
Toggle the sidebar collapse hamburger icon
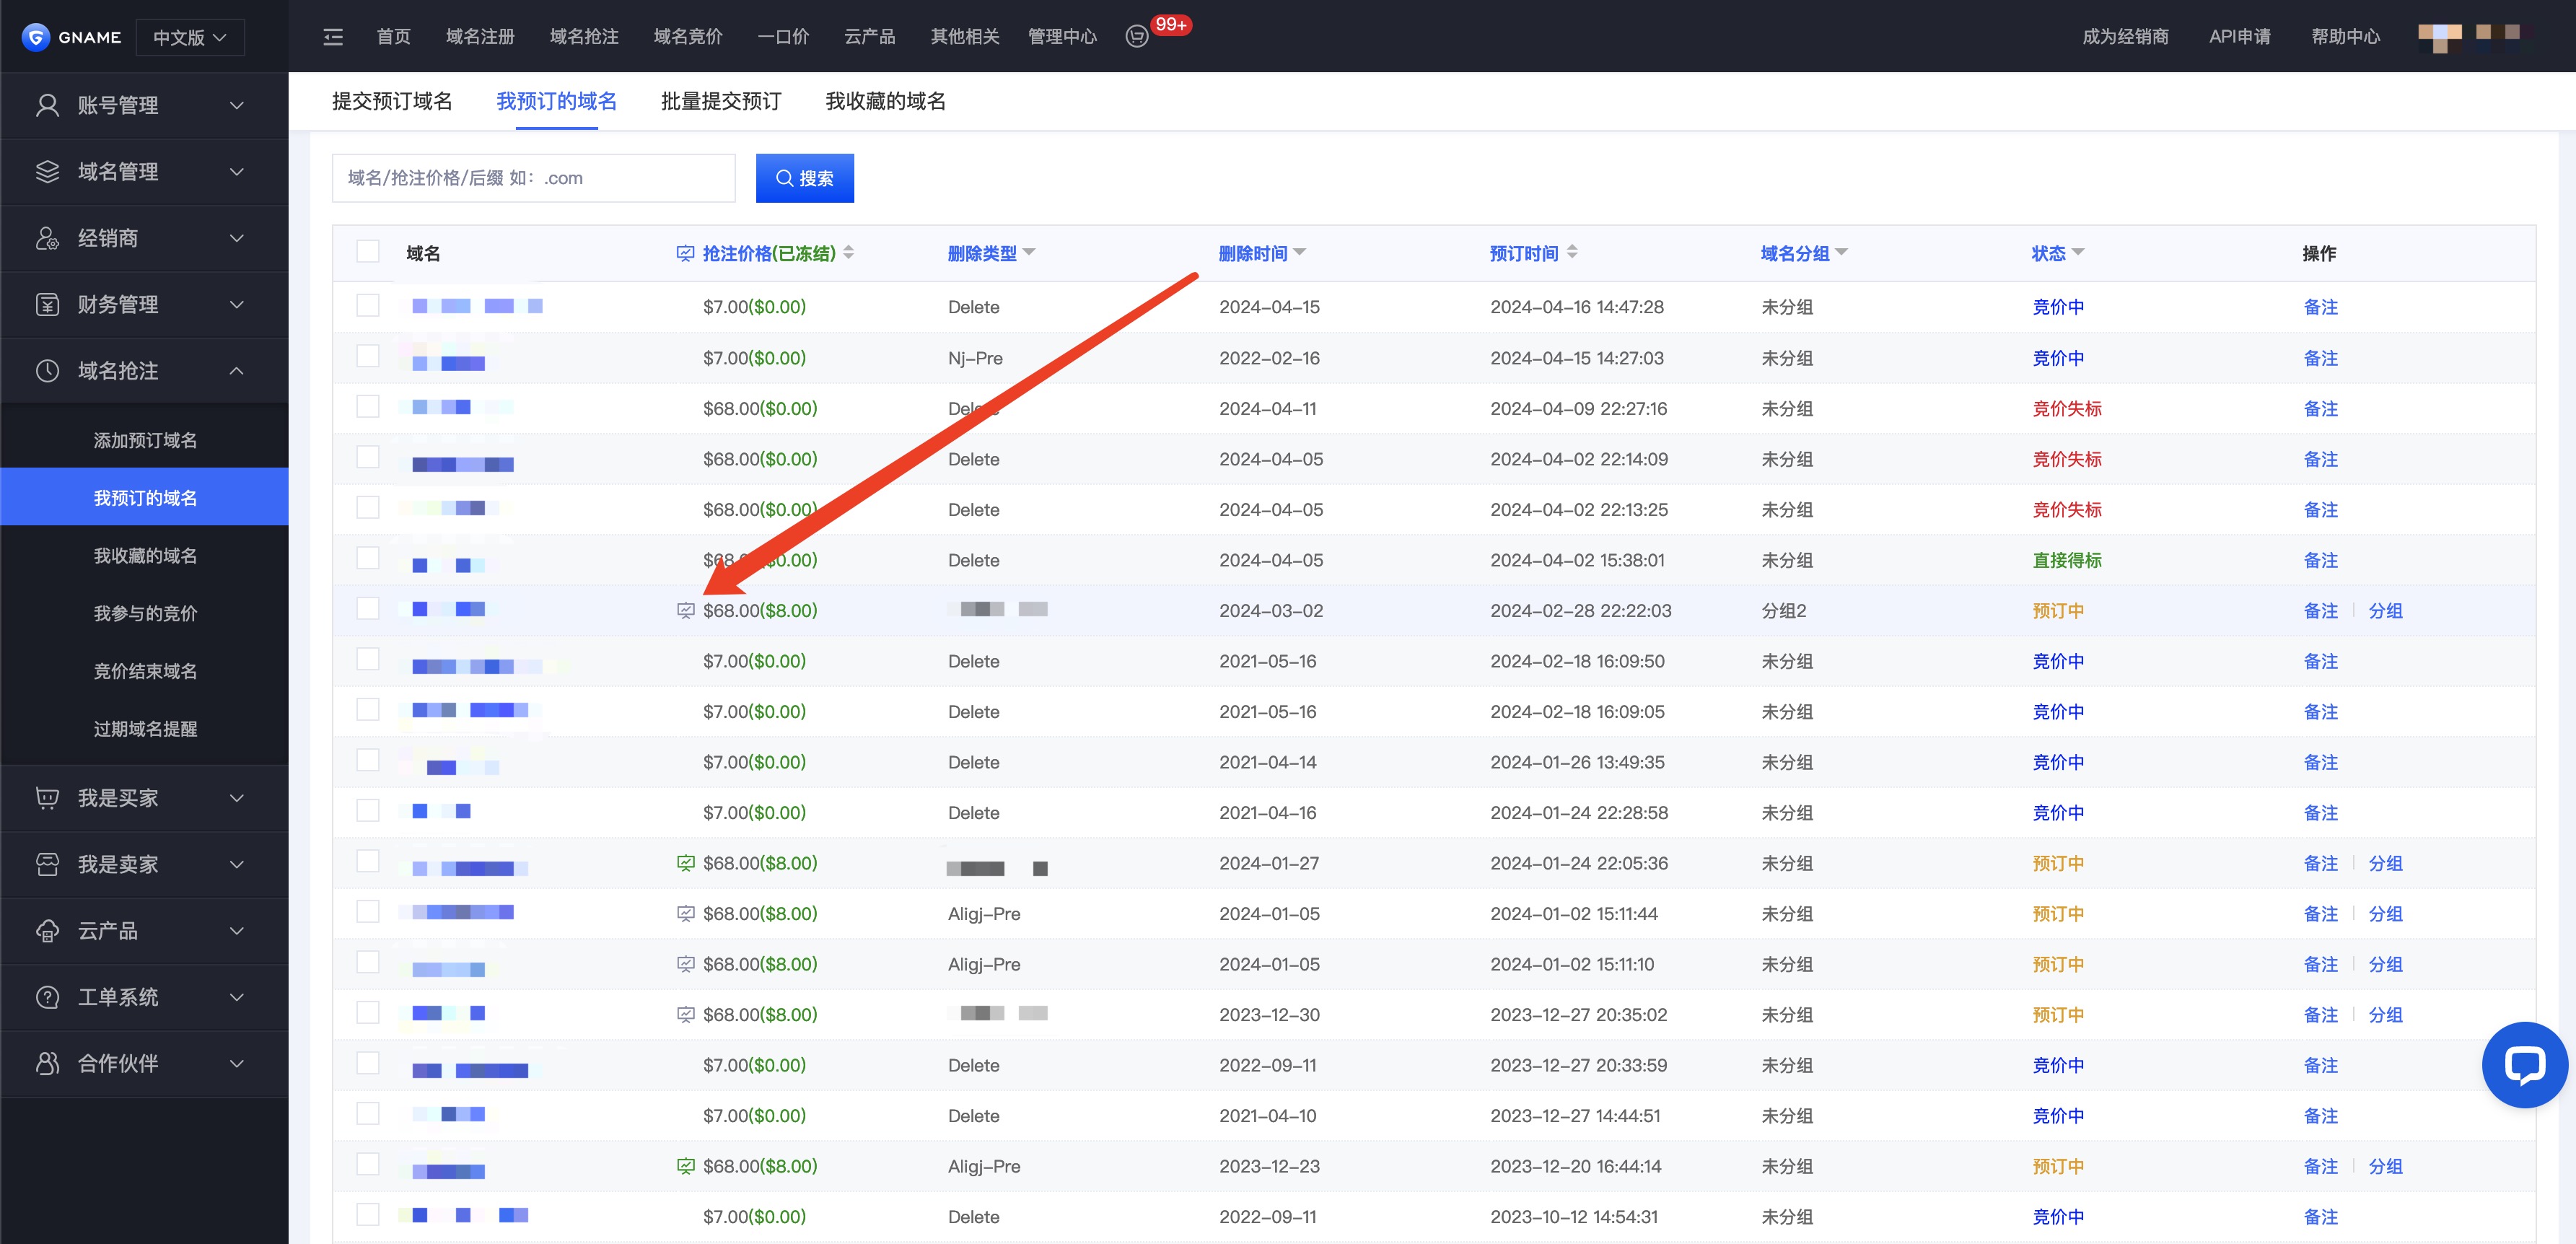333,37
